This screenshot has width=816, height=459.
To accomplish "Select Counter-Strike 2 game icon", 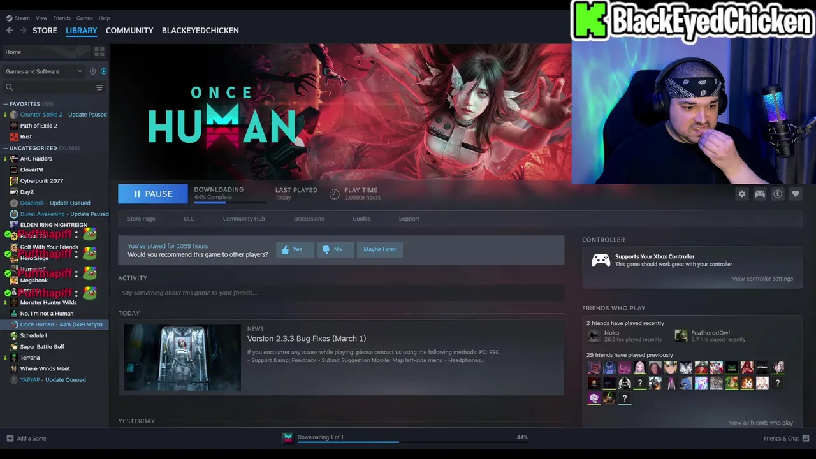I will click(x=14, y=115).
